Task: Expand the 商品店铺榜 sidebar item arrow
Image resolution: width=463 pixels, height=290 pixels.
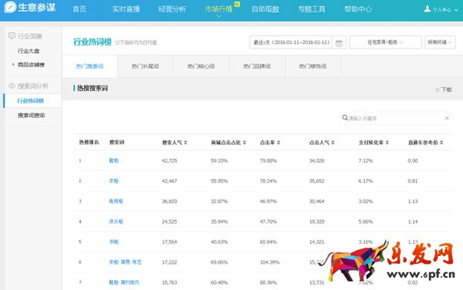Action: 13,64
